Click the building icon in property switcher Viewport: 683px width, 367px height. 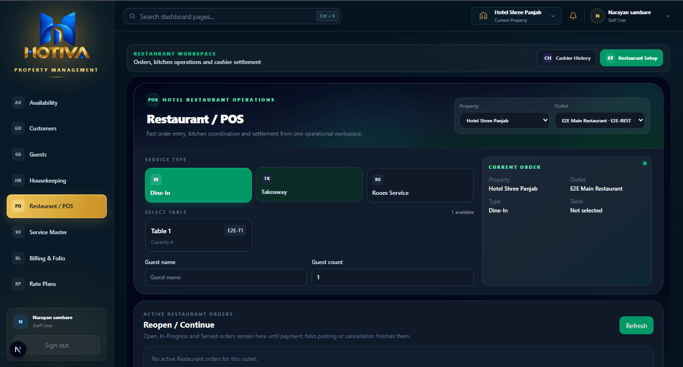[483, 16]
